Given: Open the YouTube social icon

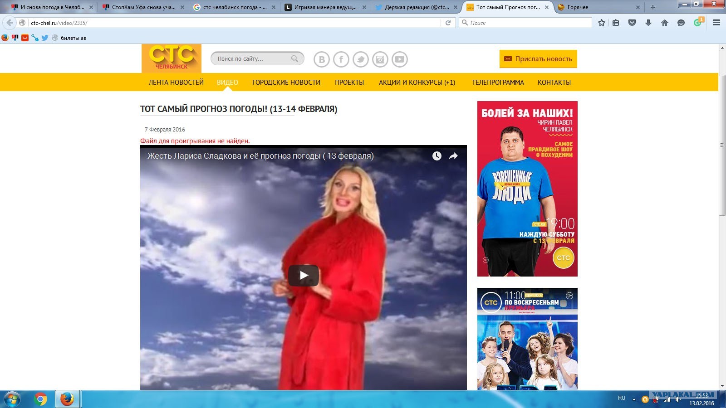Looking at the screenshot, I should tap(400, 59).
